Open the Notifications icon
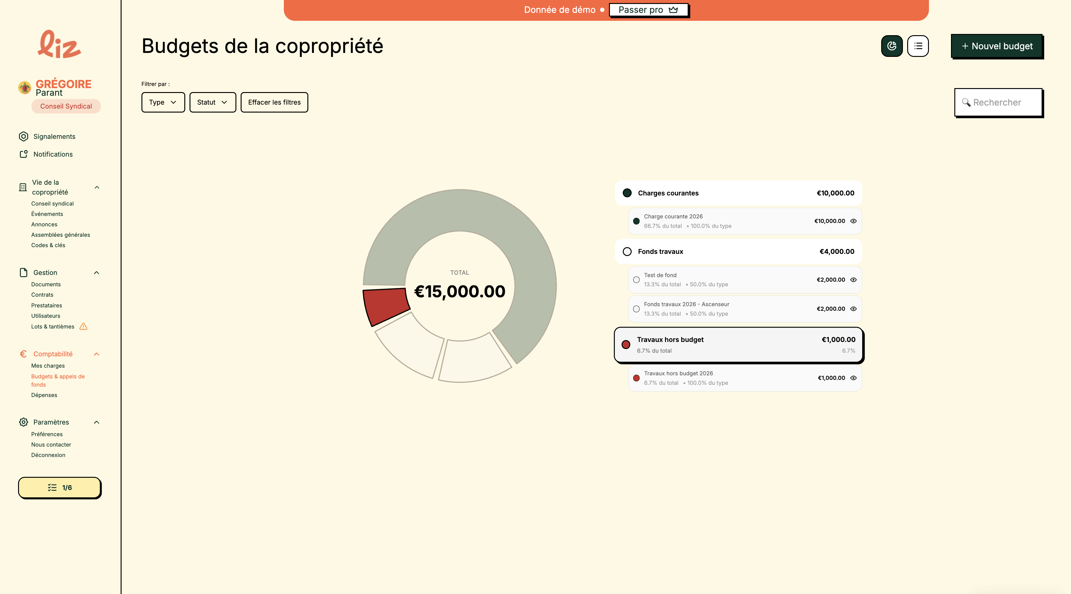Image resolution: width=1071 pixels, height=594 pixels. pos(24,154)
